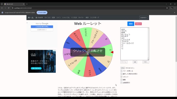Set Chrome as default browser button
The height and width of the screenshot is (99, 177).
point(42,13)
